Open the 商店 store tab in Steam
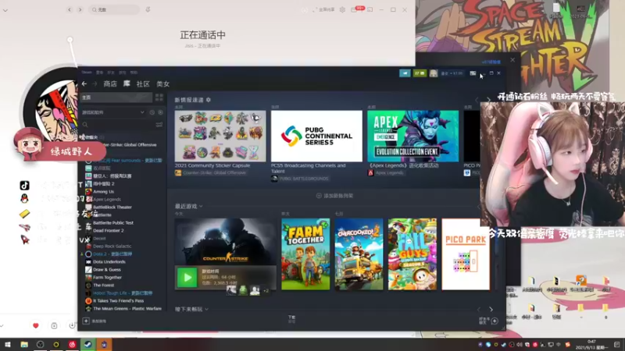 coord(110,84)
